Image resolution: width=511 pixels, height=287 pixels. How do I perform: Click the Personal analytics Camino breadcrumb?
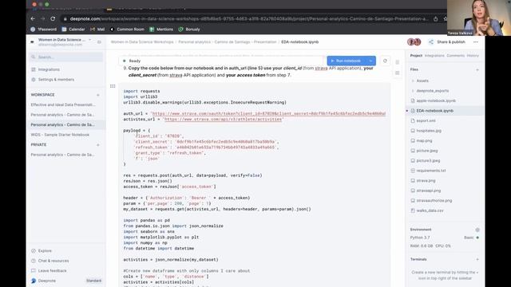227,42
